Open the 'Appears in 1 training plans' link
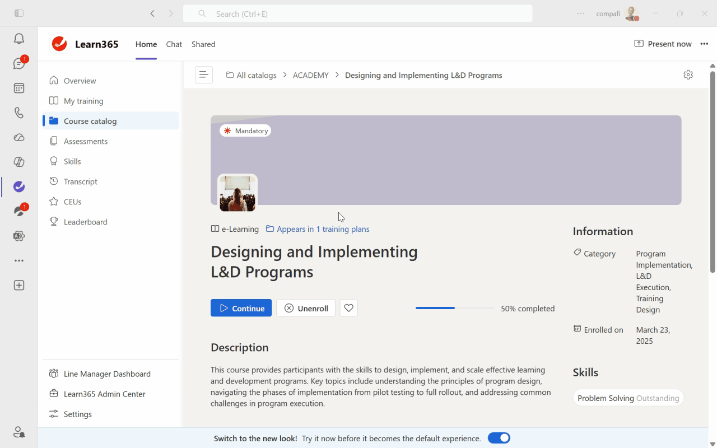 323,228
